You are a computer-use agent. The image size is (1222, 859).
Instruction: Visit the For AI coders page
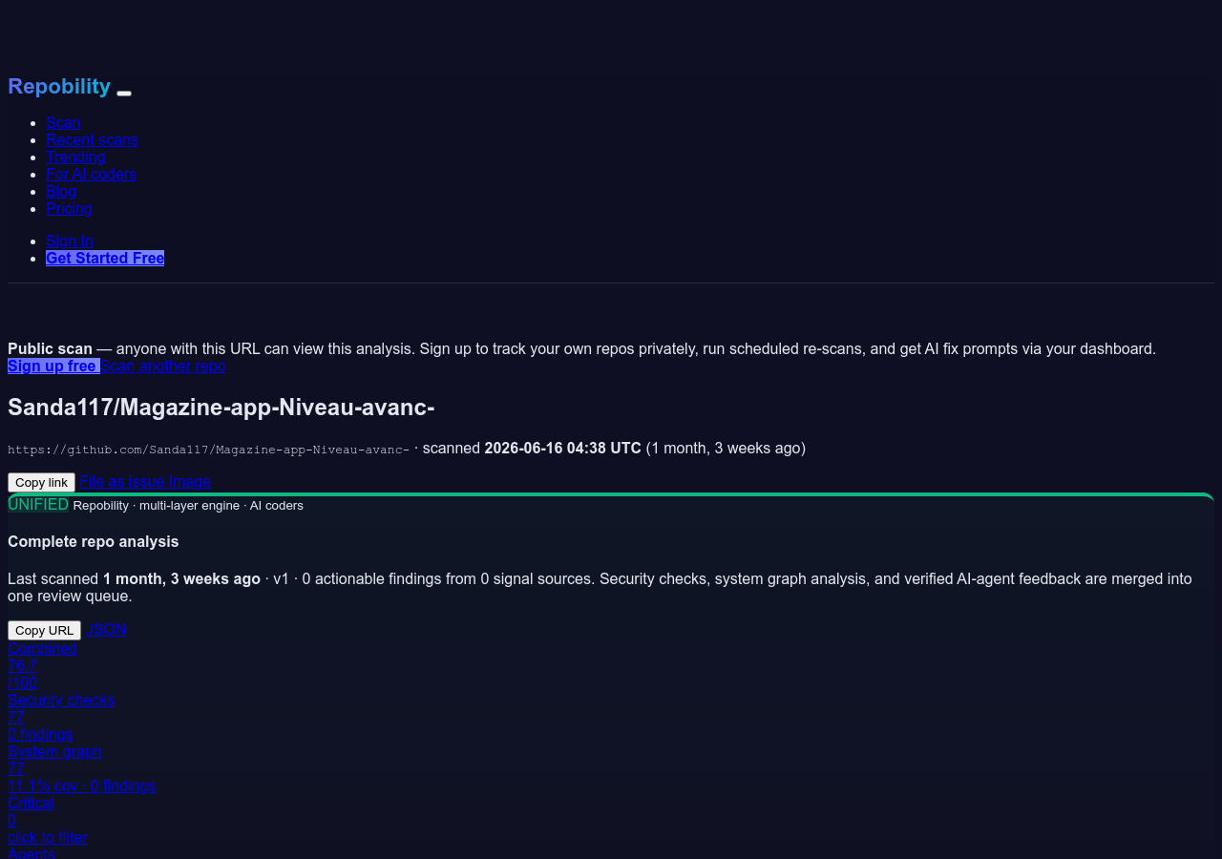tap(91, 174)
